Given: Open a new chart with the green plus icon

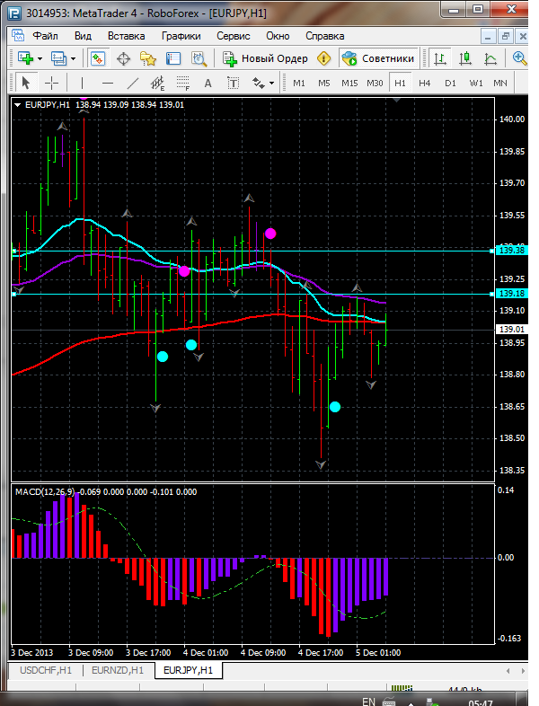Looking at the screenshot, I should [x=25, y=58].
